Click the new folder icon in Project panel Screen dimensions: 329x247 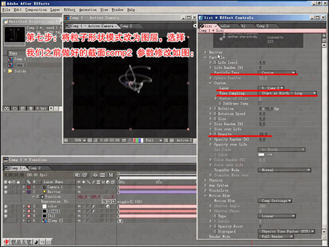point(14,108)
